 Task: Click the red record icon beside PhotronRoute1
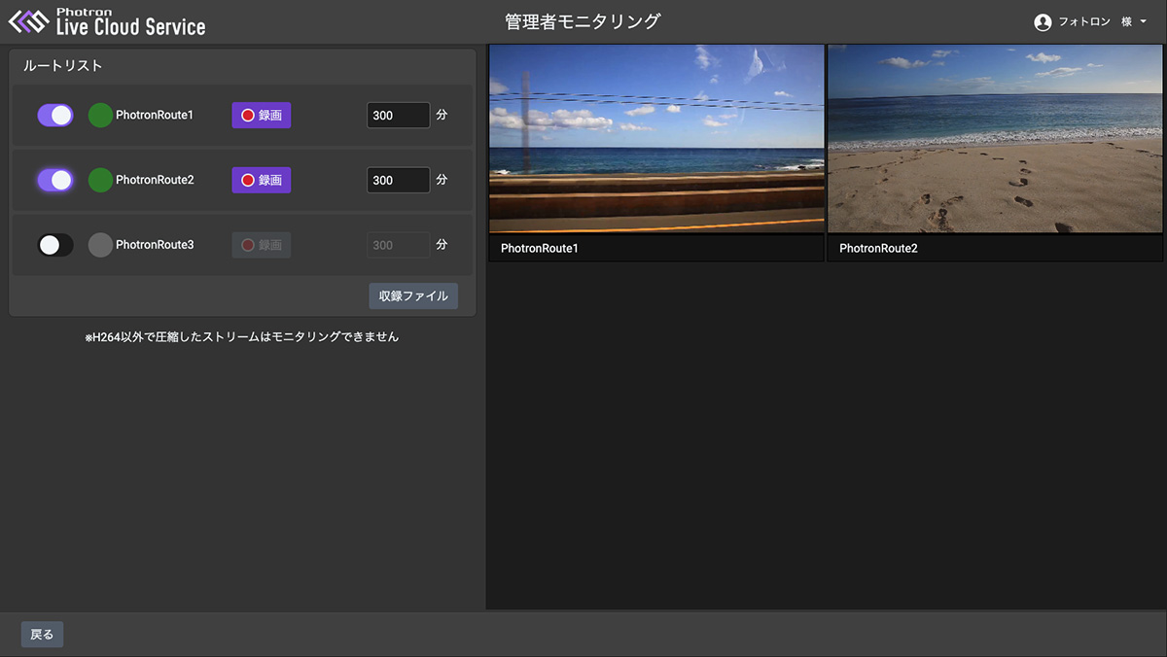click(249, 115)
